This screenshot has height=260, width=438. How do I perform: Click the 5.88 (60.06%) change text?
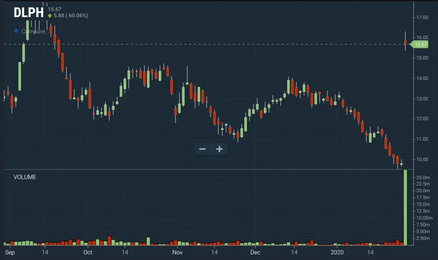(71, 16)
